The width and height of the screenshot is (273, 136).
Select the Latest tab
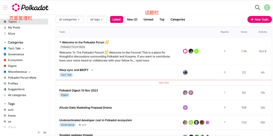tap(116, 20)
